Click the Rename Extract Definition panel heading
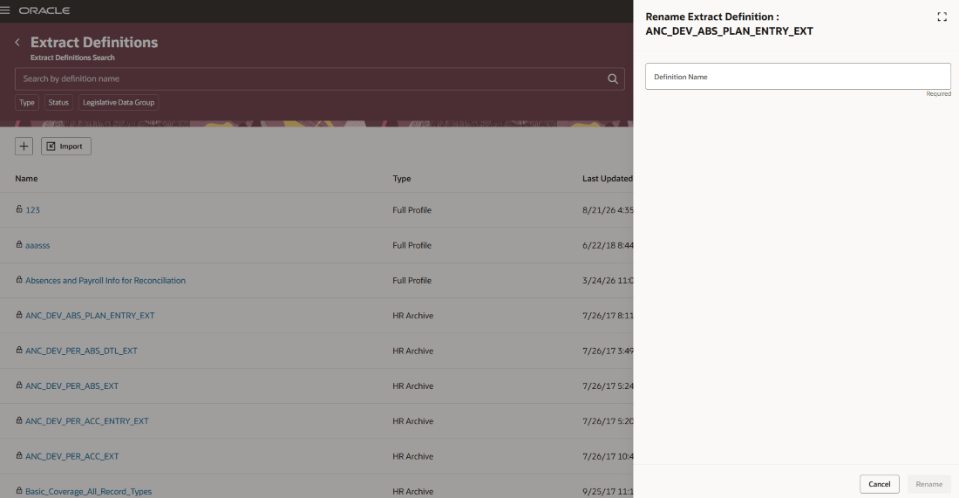Screen dimensions: 959x498 [729, 24]
